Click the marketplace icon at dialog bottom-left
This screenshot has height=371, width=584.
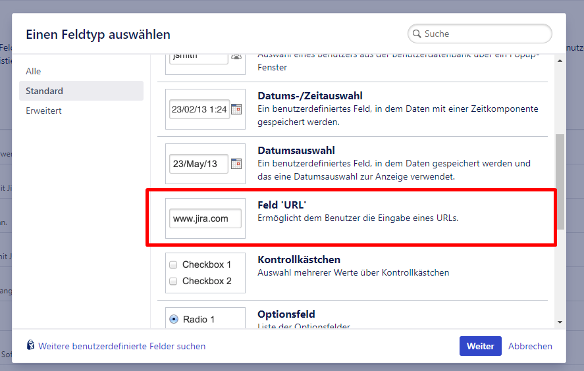(30, 345)
